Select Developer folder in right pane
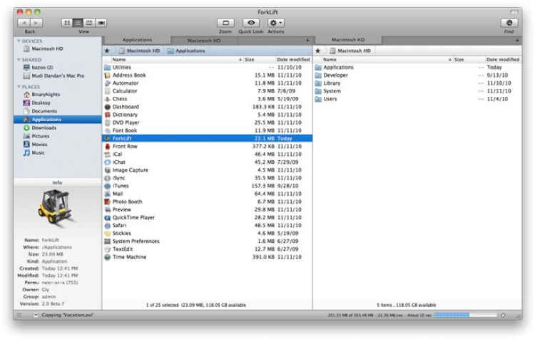The height and width of the screenshot is (339, 535). (417, 75)
